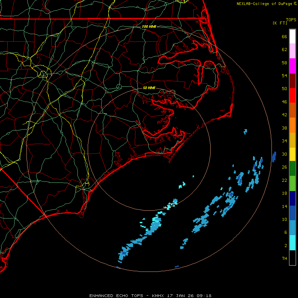
Task: Click the K FT units label
Action: pyautogui.click(x=280, y=23)
